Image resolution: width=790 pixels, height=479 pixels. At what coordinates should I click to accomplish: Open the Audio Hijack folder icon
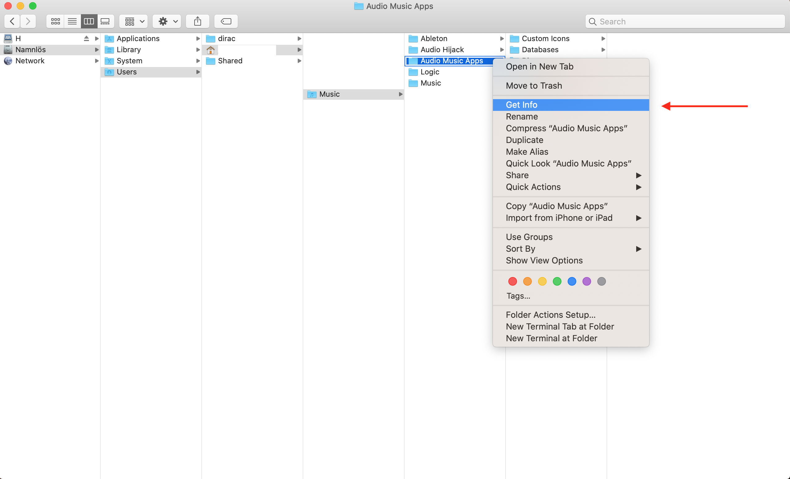tap(413, 50)
